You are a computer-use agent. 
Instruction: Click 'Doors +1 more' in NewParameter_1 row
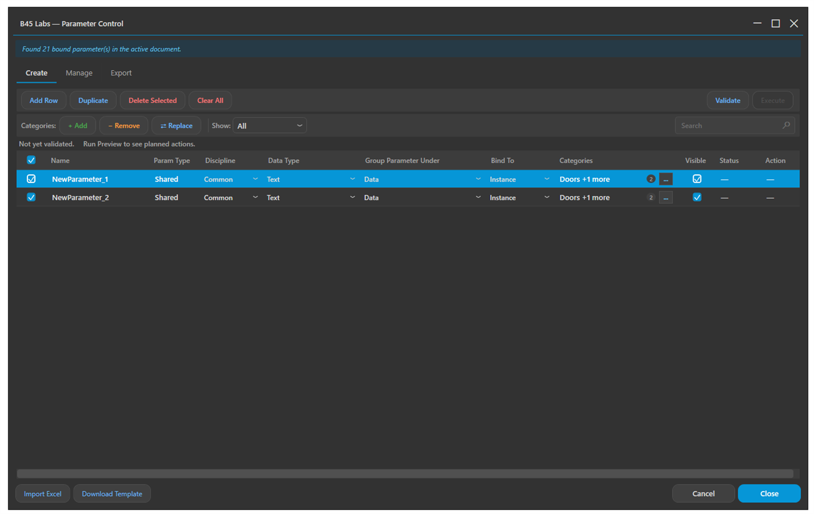[584, 179]
